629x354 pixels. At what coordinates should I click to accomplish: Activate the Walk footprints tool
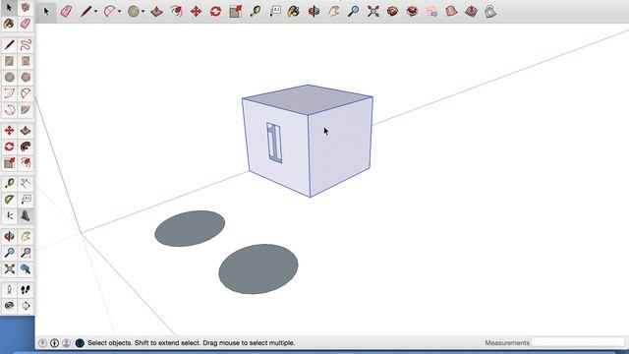click(26, 289)
